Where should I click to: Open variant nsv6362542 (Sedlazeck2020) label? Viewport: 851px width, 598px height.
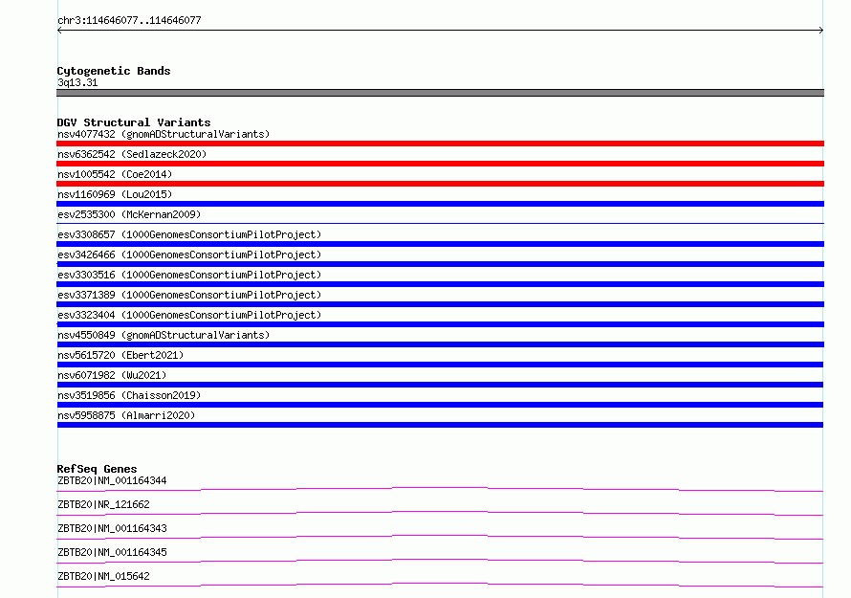click(132, 154)
